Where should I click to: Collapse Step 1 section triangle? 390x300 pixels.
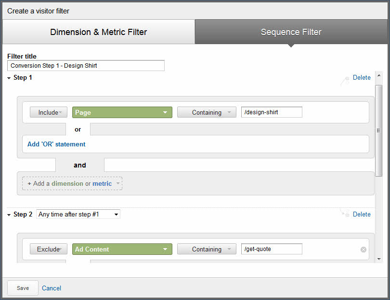9,78
